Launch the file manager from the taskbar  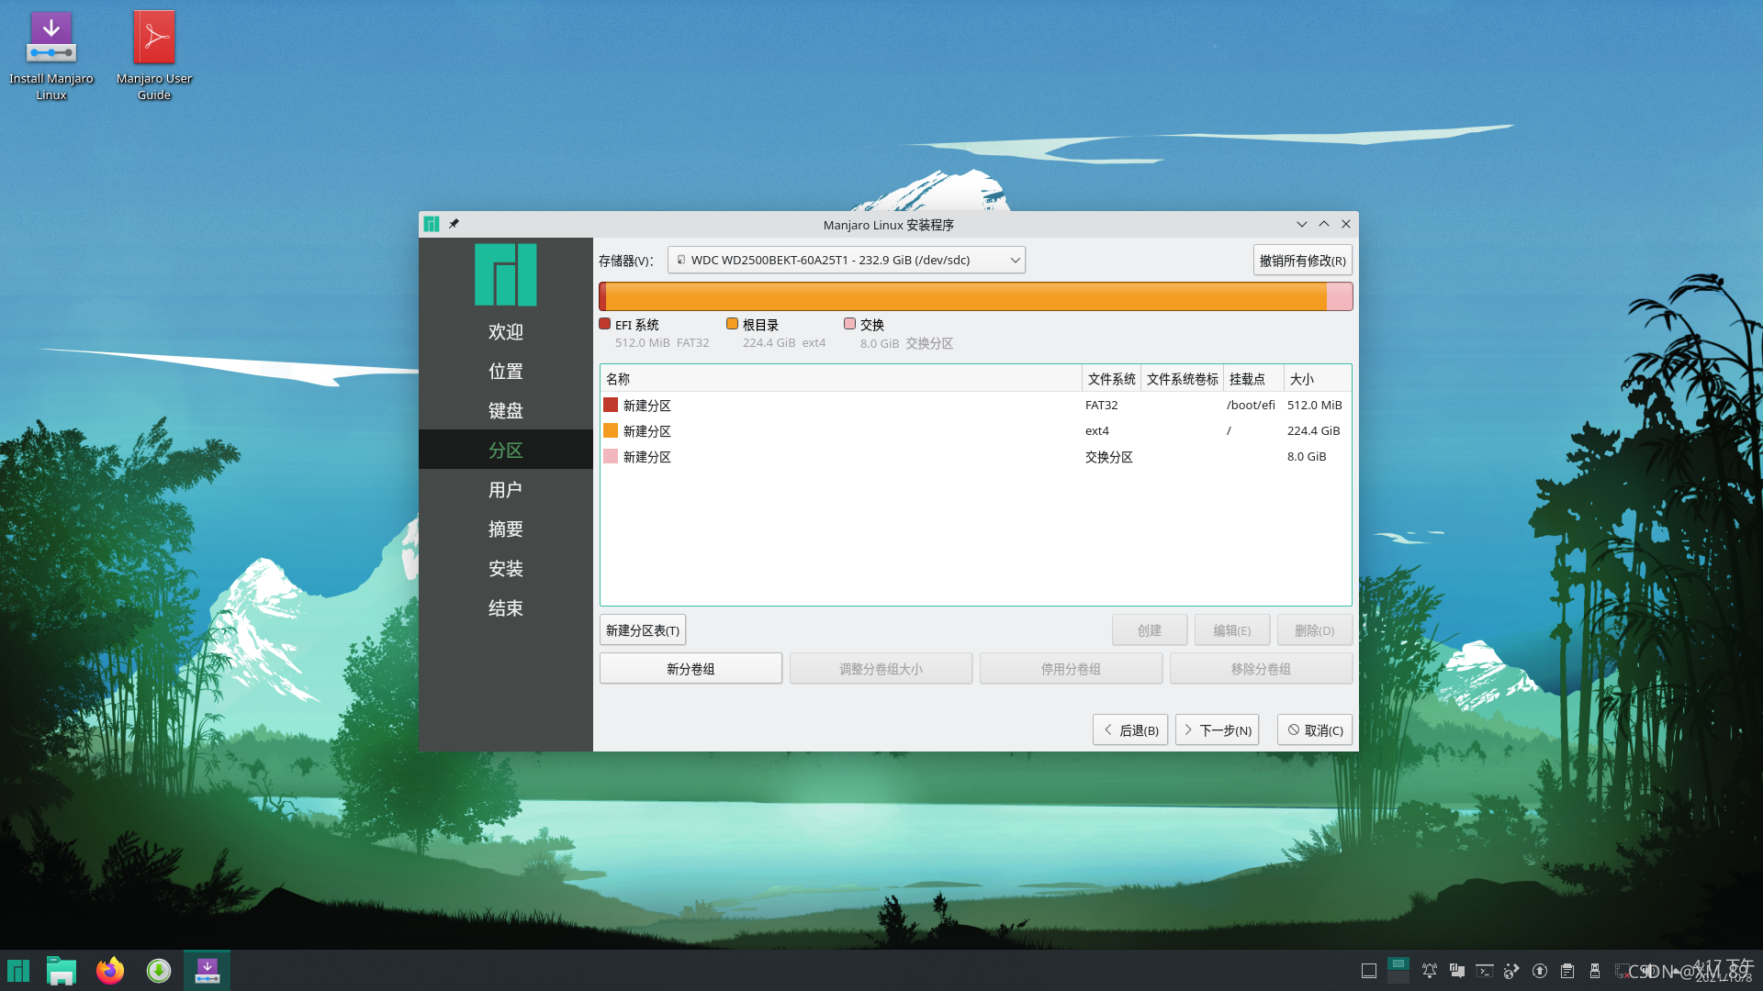[x=62, y=970]
